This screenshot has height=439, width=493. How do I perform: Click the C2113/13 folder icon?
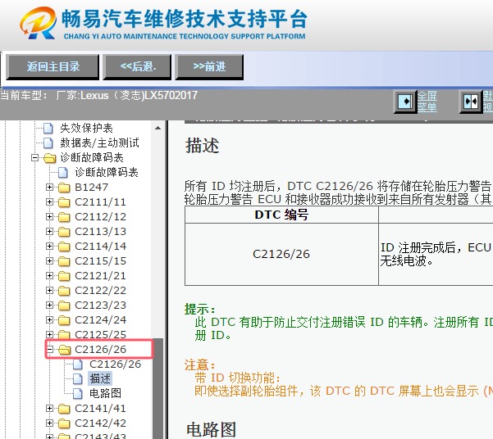coord(64,232)
